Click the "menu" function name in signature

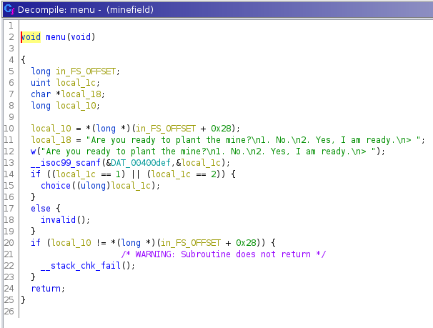pyautogui.click(x=56, y=37)
